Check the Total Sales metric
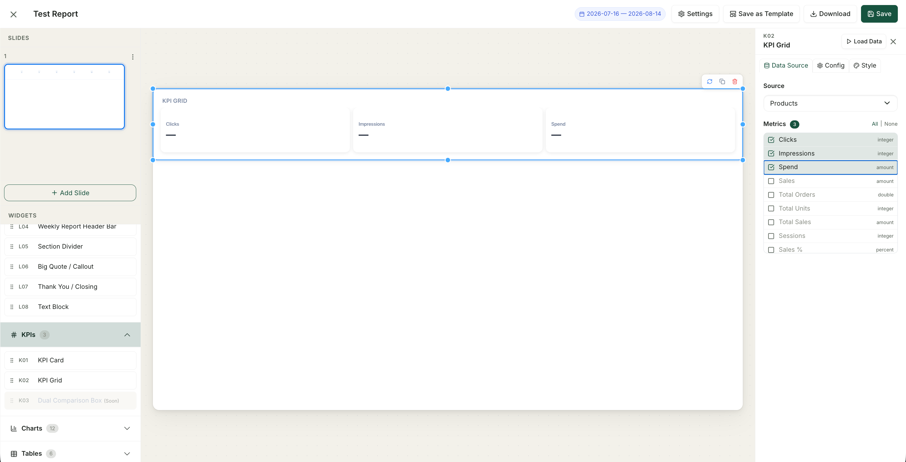 point(771,222)
